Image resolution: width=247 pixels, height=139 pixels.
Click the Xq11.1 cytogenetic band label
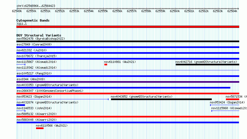point(22,24)
